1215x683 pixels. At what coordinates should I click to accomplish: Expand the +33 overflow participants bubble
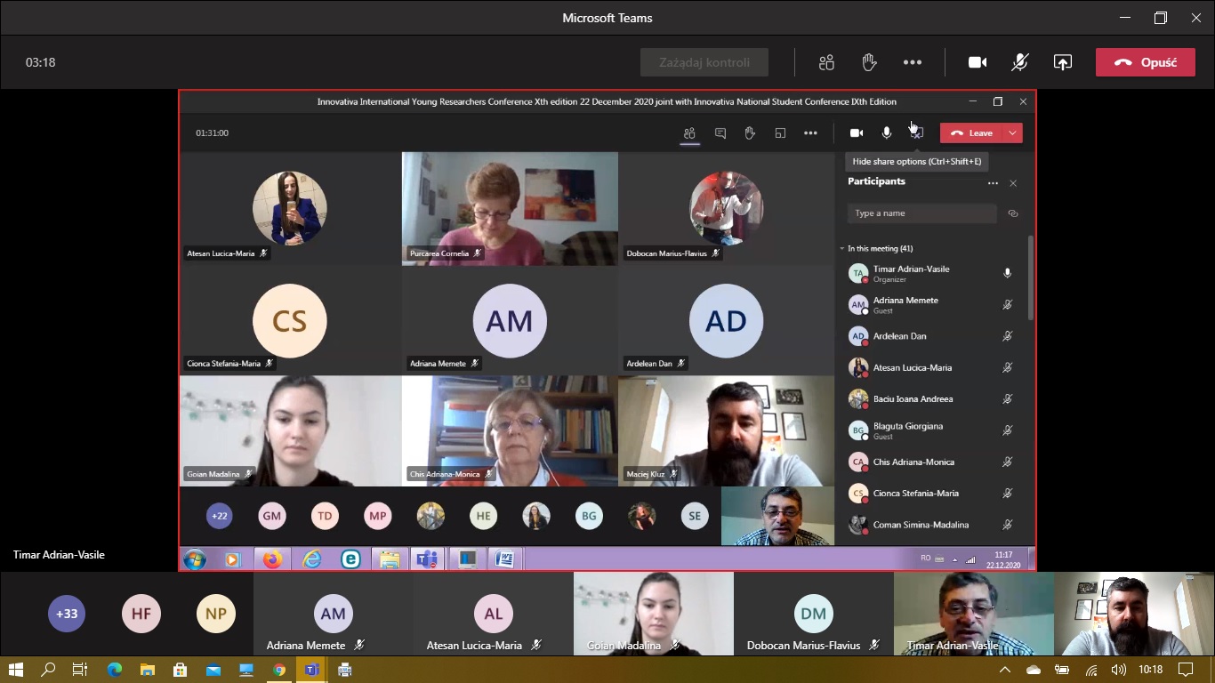tap(67, 614)
